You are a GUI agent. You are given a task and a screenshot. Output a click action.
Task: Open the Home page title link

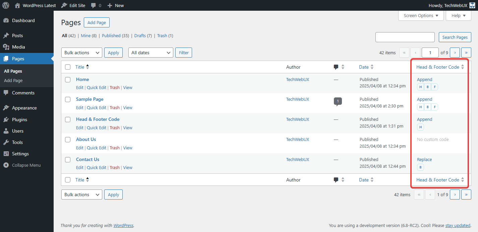tap(82, 79)
